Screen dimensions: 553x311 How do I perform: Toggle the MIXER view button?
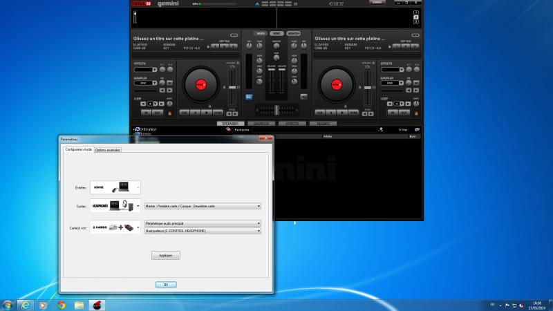[x=261, y=33]
